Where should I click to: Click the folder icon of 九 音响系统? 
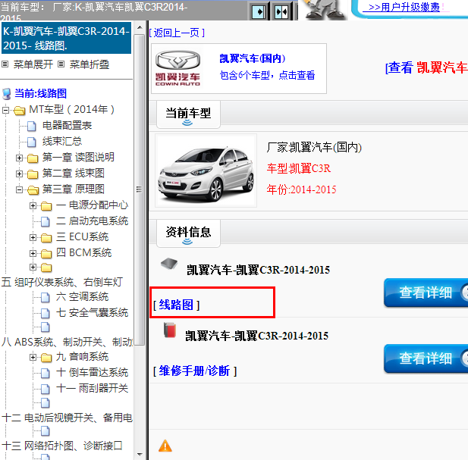point(46,358)
